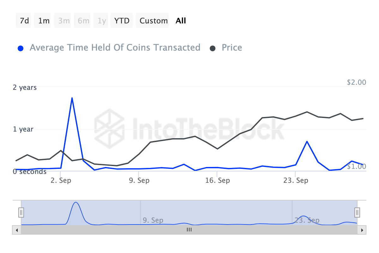Grab the right navigator range handle

coord(357,212)
